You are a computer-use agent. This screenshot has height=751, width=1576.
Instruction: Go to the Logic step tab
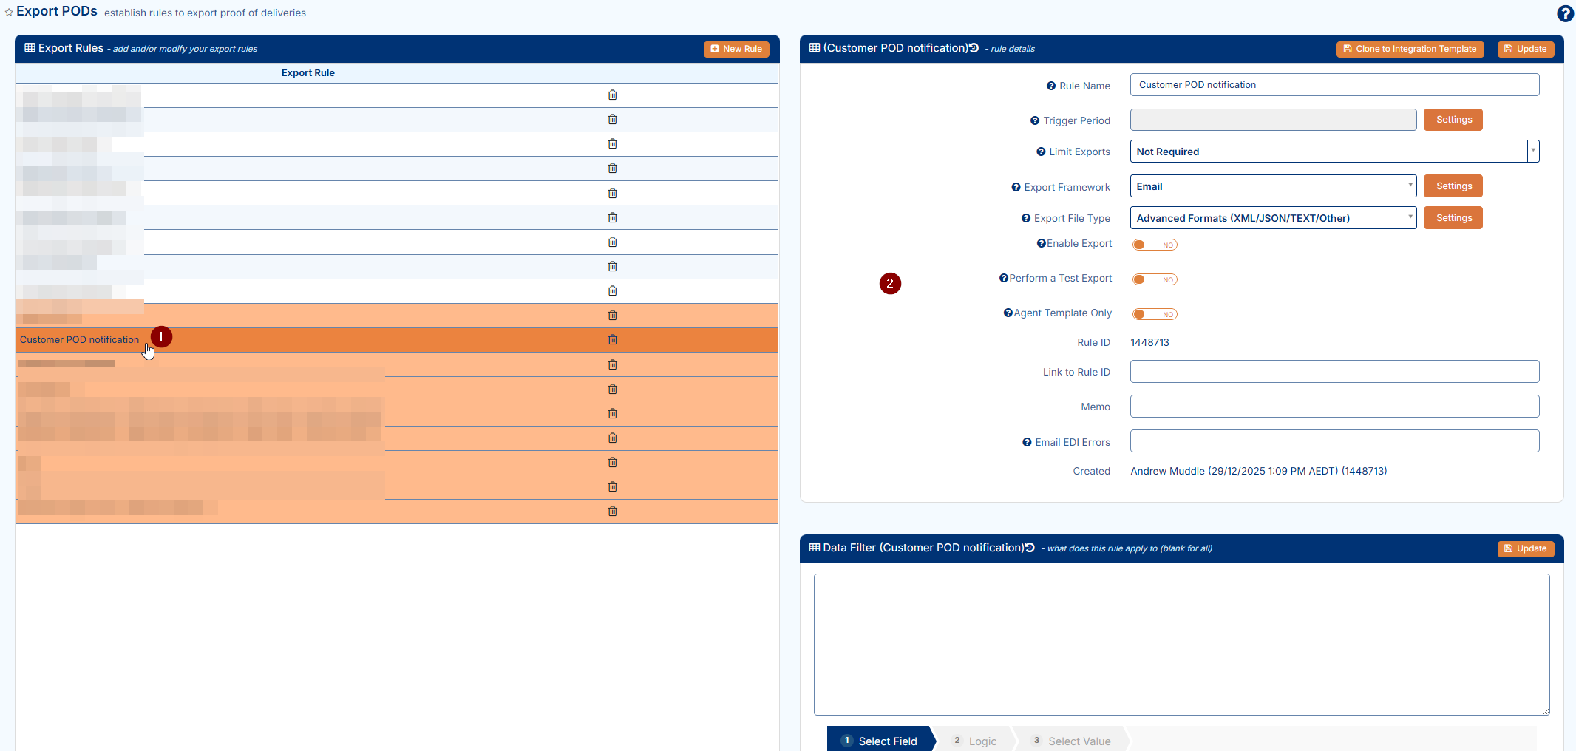point(975,741)
